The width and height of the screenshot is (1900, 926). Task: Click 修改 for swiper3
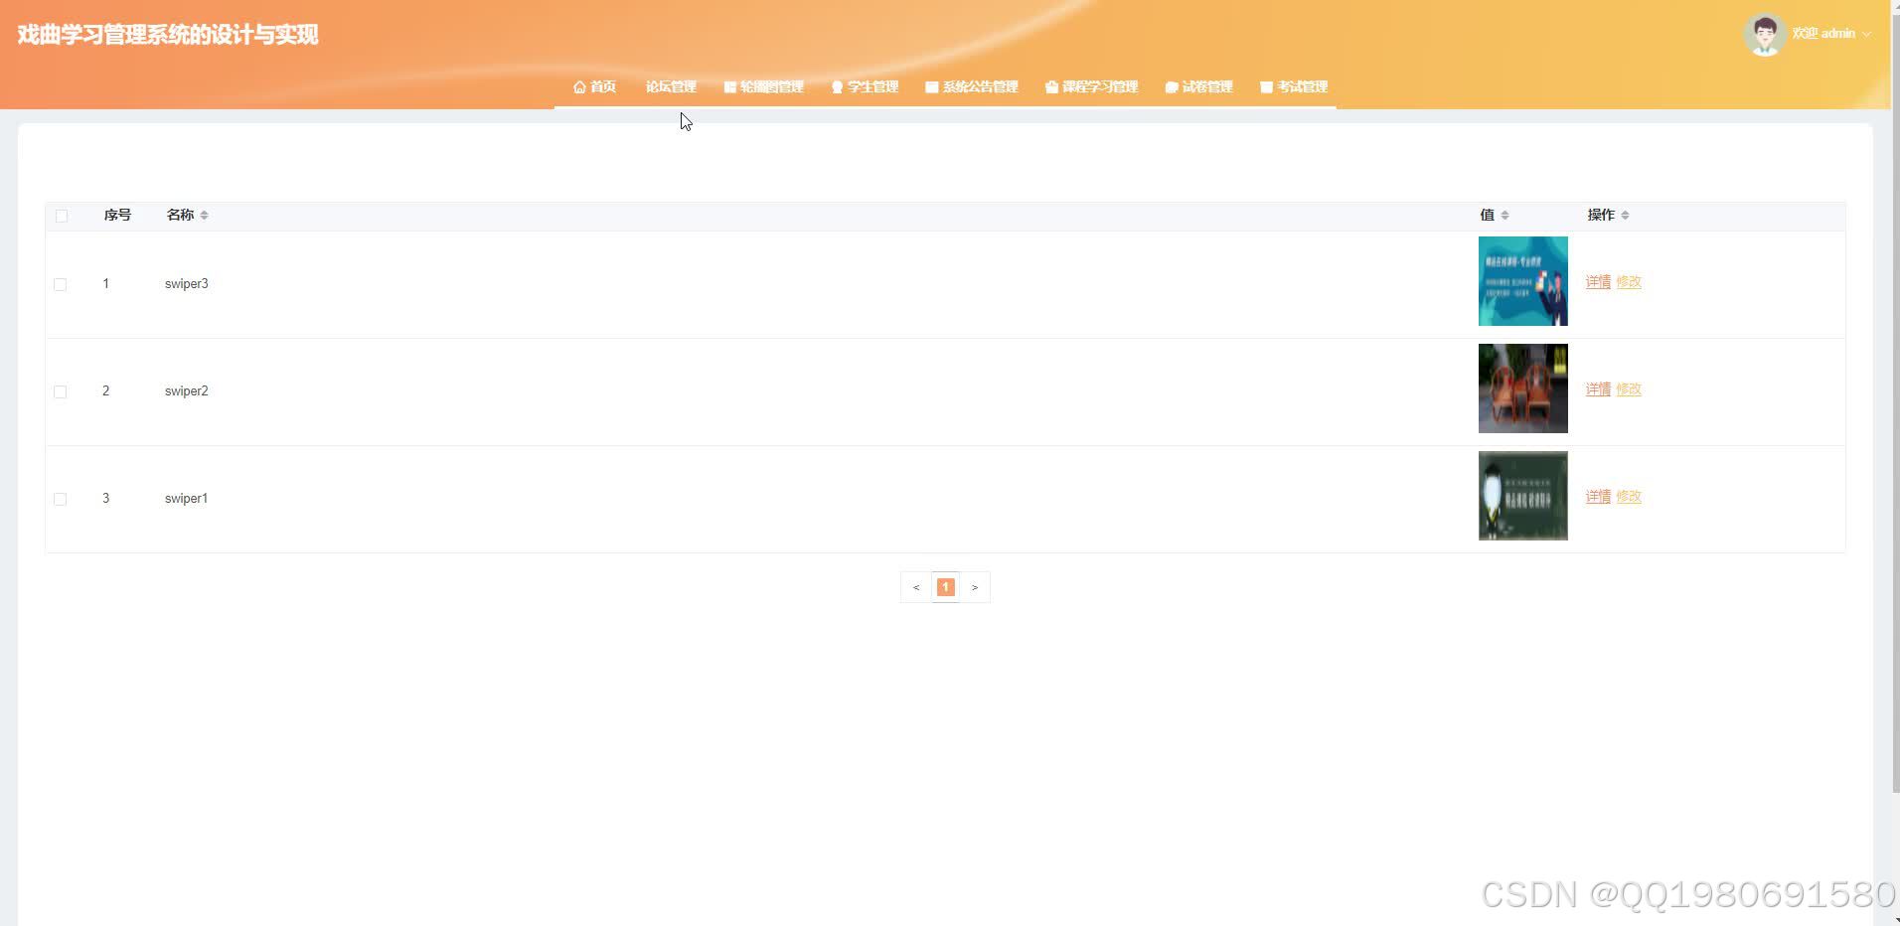click(x=1629, y=282)
